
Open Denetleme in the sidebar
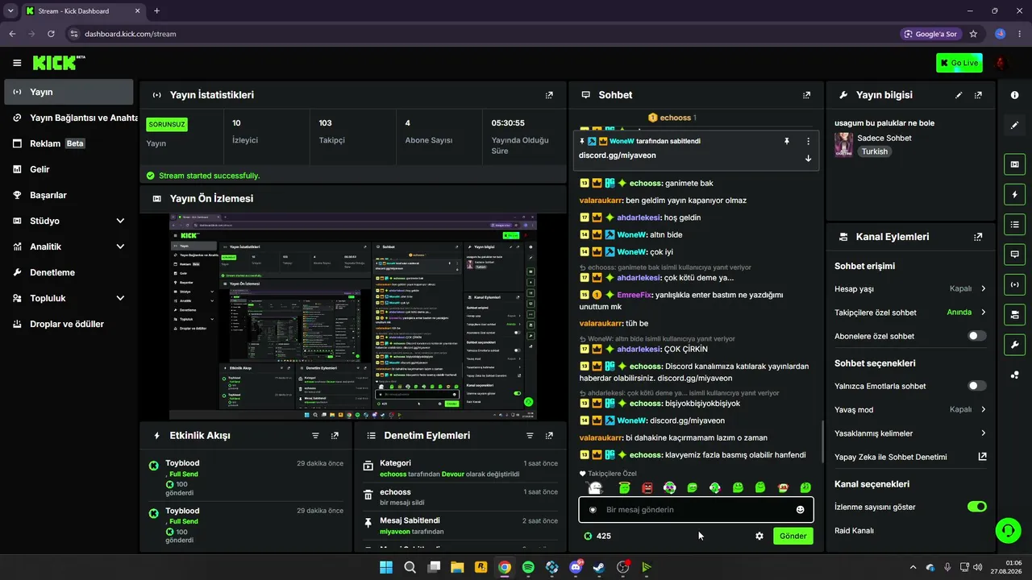[69, 272]
